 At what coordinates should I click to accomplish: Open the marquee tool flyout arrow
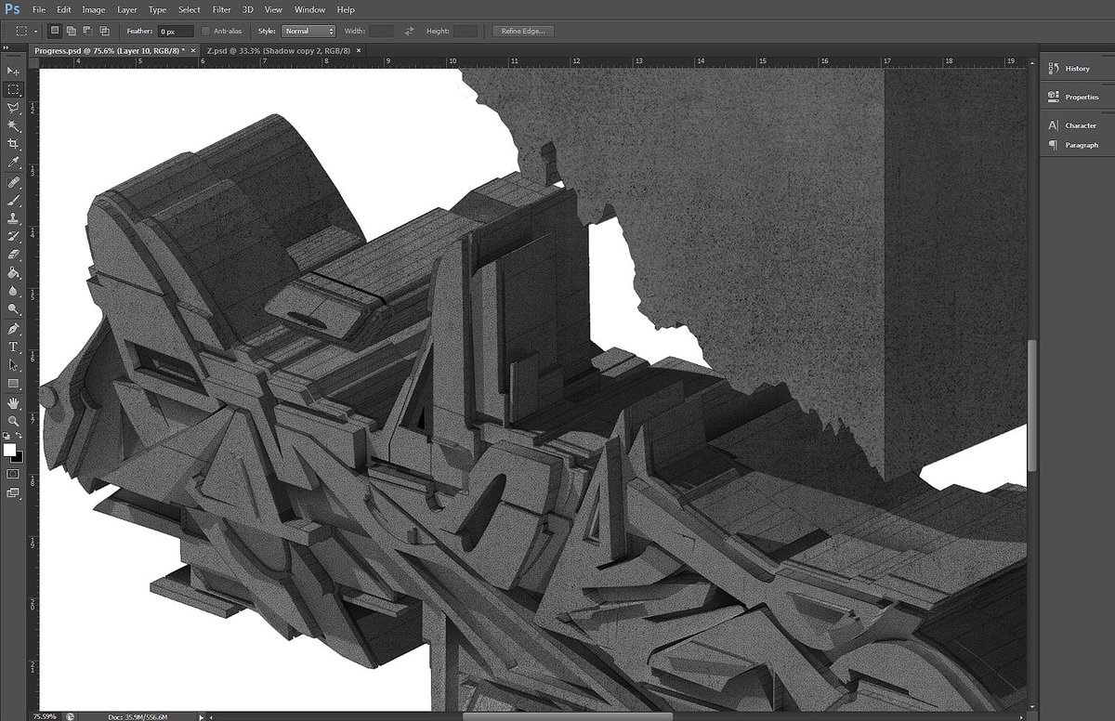click(x=34, y=31)
